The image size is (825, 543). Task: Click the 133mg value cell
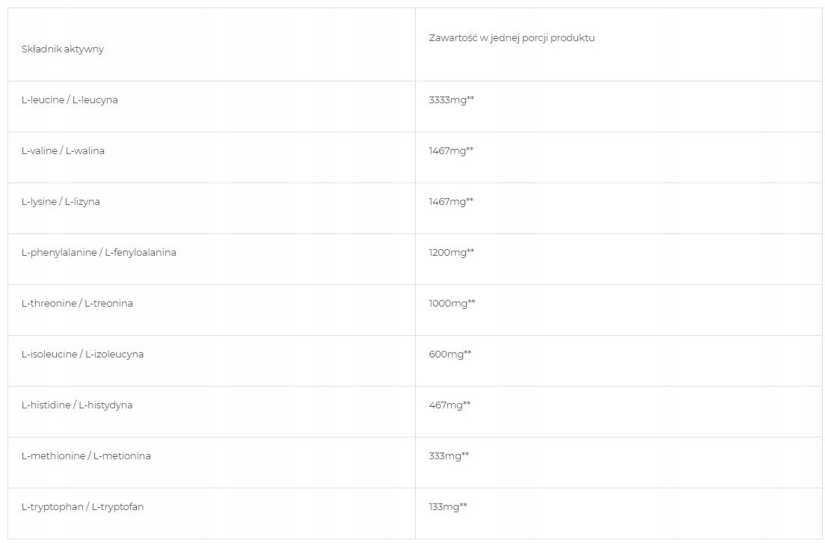click(447, 507)
